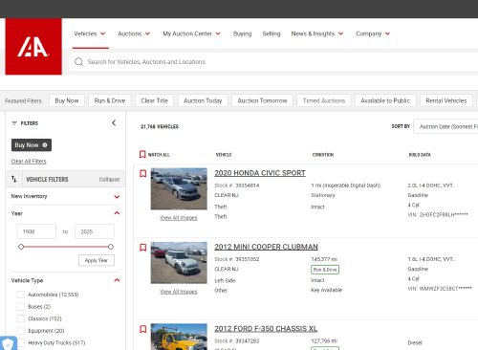This screenshot has height=350, width=478.
Task: Open the News & Insights dropdown
Action: [317, 33]
